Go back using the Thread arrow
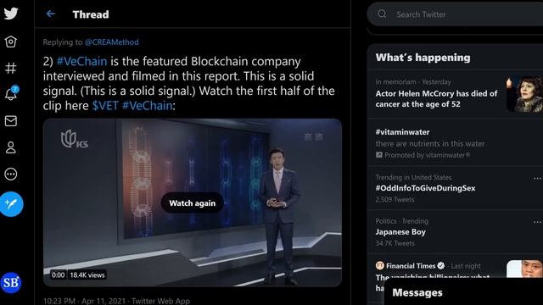This screenshot has width=543, height=305. pos(51,14)
